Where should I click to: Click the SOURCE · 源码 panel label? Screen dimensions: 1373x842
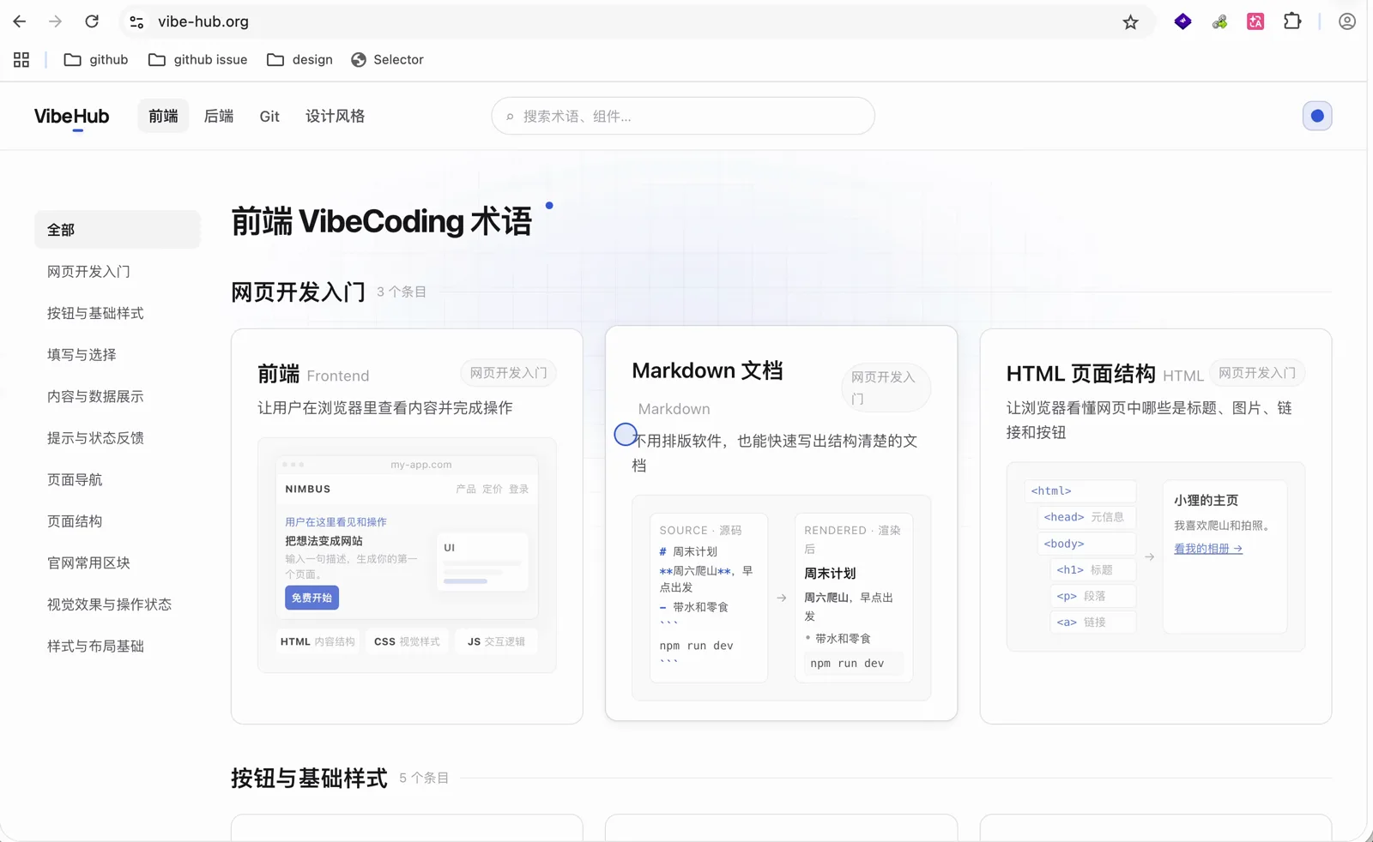700,531
